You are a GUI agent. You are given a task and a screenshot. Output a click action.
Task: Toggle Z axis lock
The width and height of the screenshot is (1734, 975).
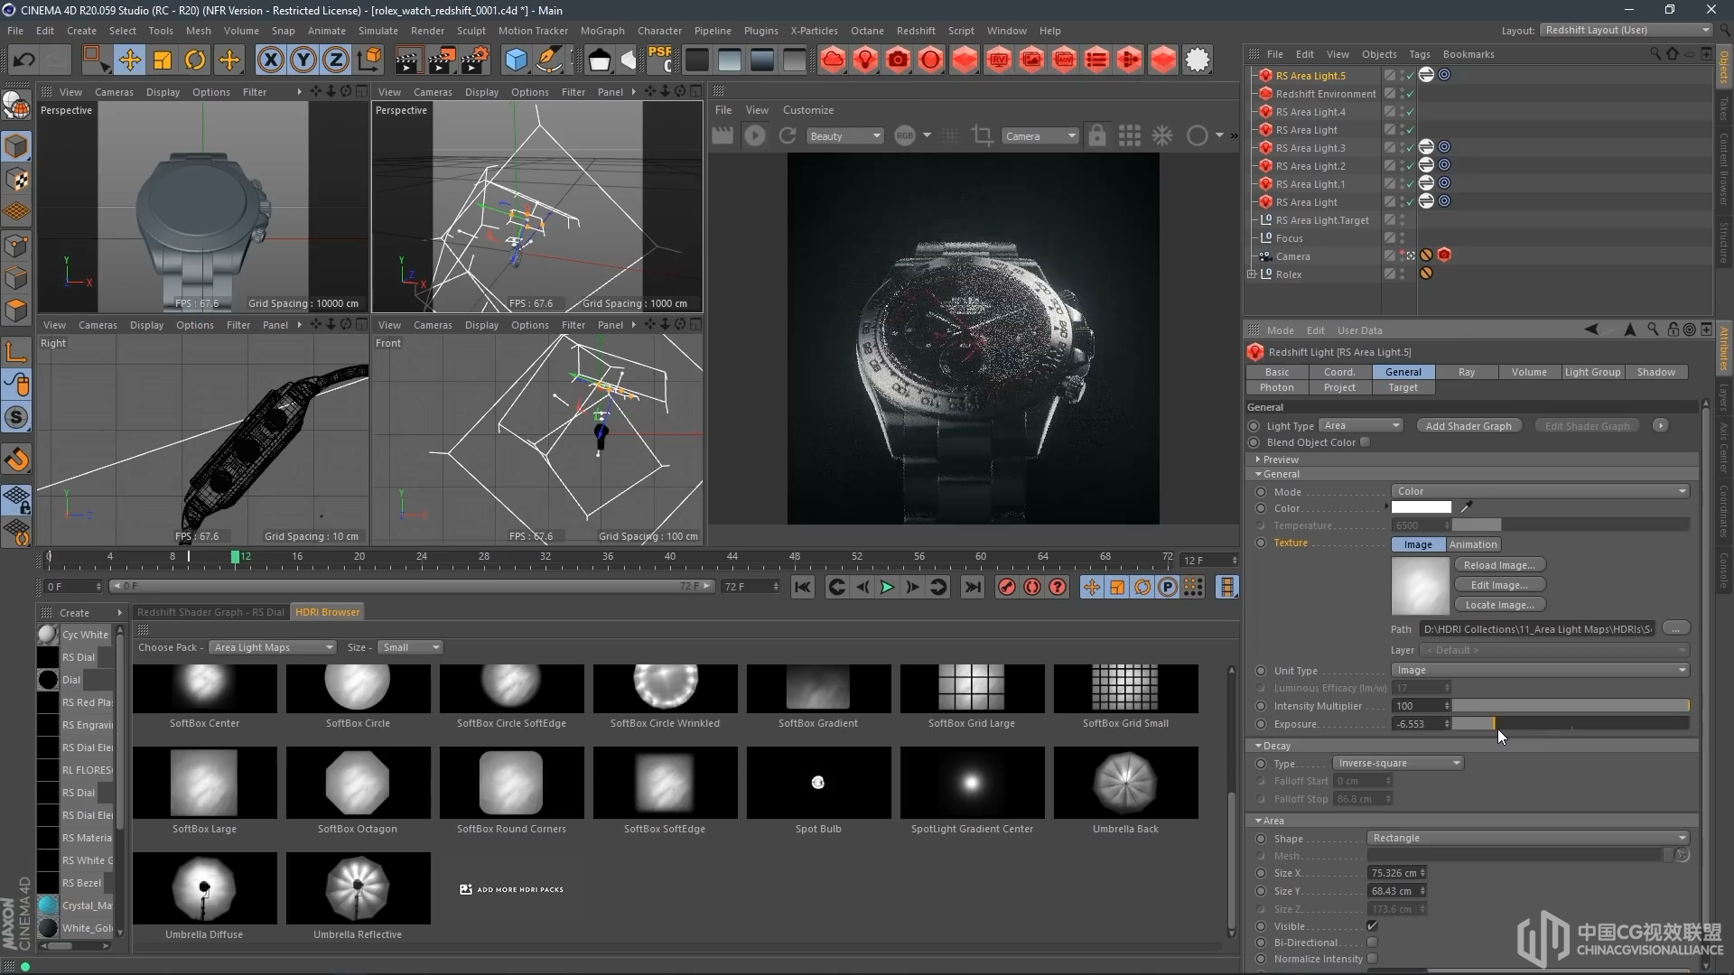tap(336, 60)
